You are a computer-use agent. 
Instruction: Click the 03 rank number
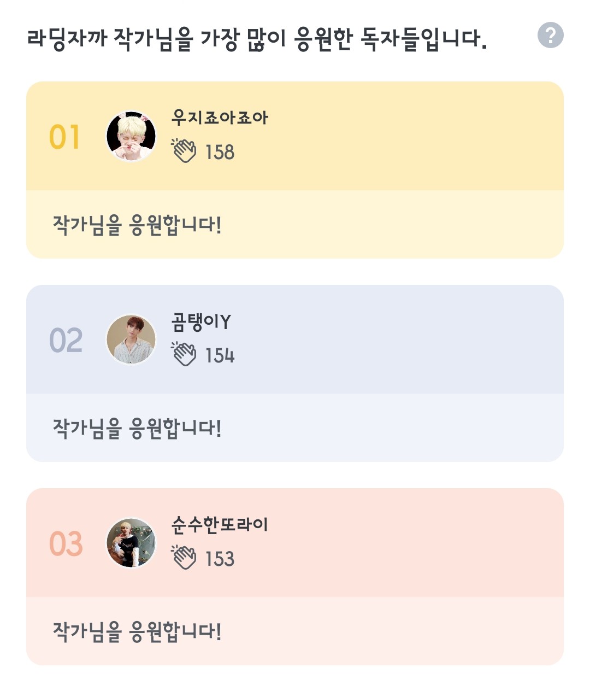point(66,543)
